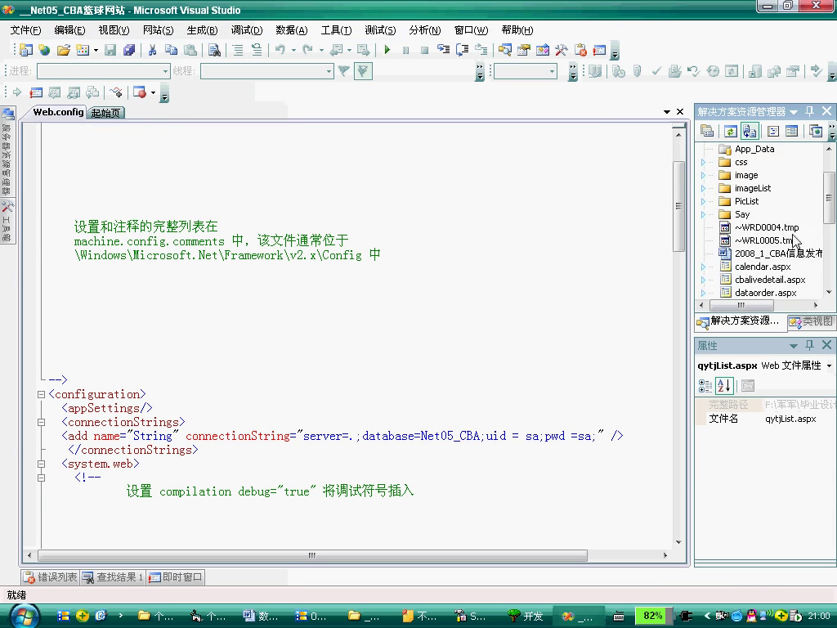Click the Save icon in the toolbar

coord(110,50)
